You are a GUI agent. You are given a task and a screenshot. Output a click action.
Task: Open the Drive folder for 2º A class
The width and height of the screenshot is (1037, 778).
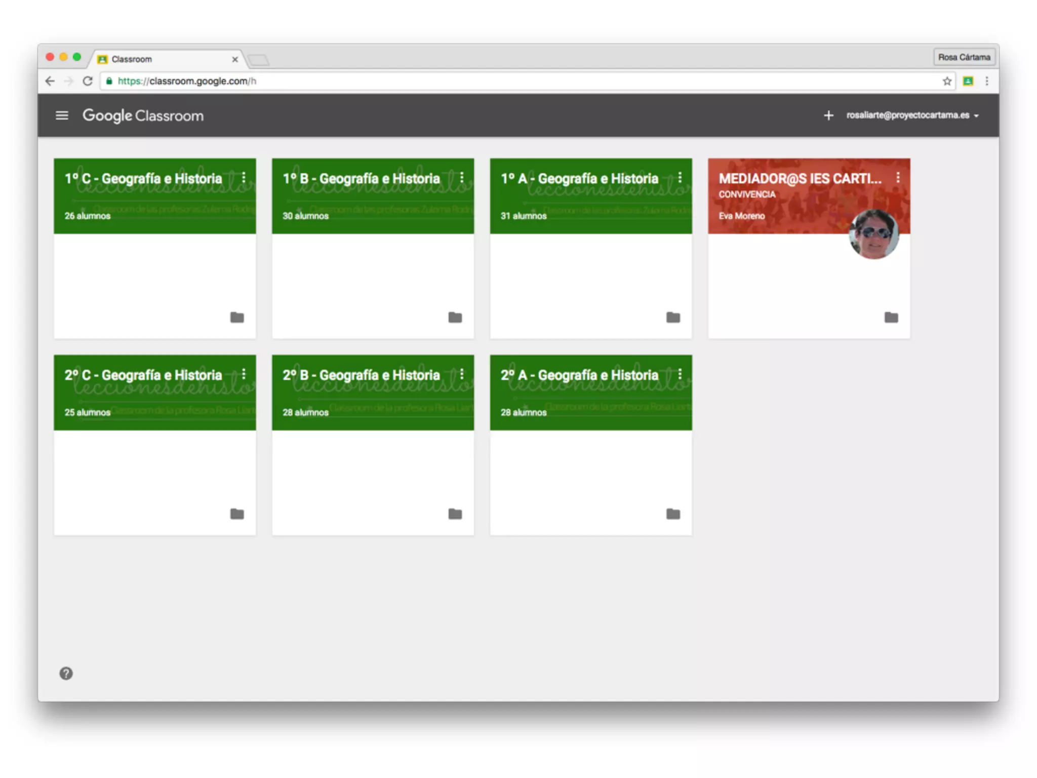(x=673, y=514)
